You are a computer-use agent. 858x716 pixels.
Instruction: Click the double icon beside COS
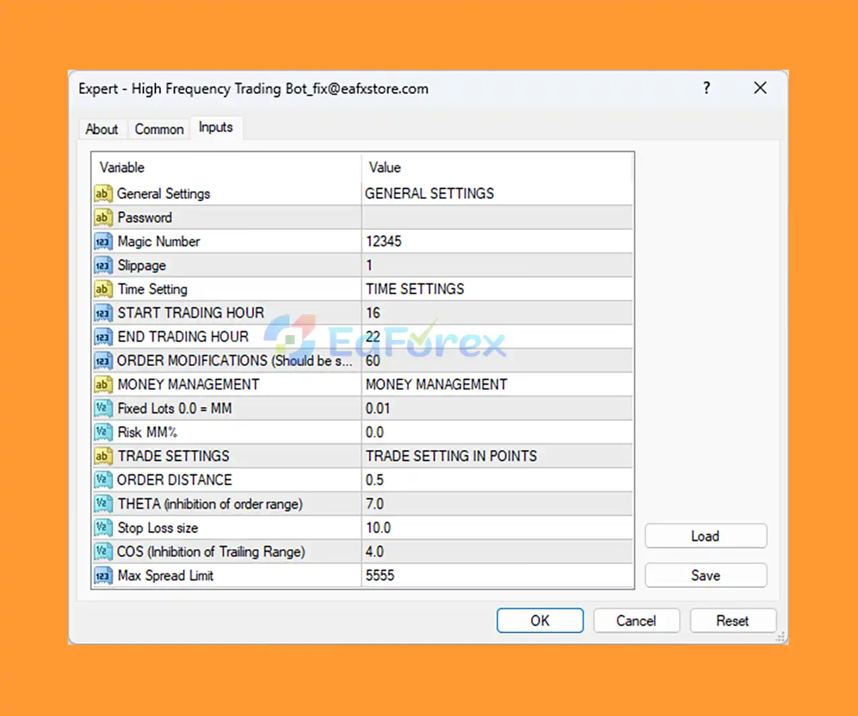102,552
